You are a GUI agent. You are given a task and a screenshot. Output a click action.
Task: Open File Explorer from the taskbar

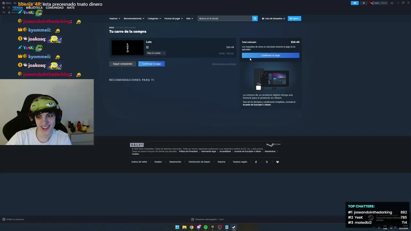tap(184, 227)
